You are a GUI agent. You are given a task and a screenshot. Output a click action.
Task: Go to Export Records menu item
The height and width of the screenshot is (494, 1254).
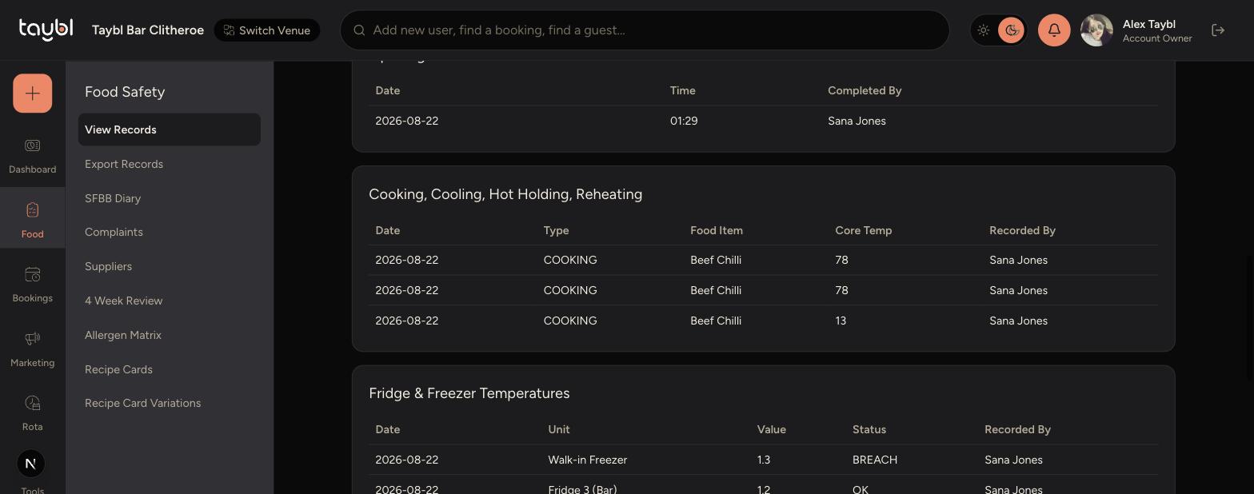(124, 164)
